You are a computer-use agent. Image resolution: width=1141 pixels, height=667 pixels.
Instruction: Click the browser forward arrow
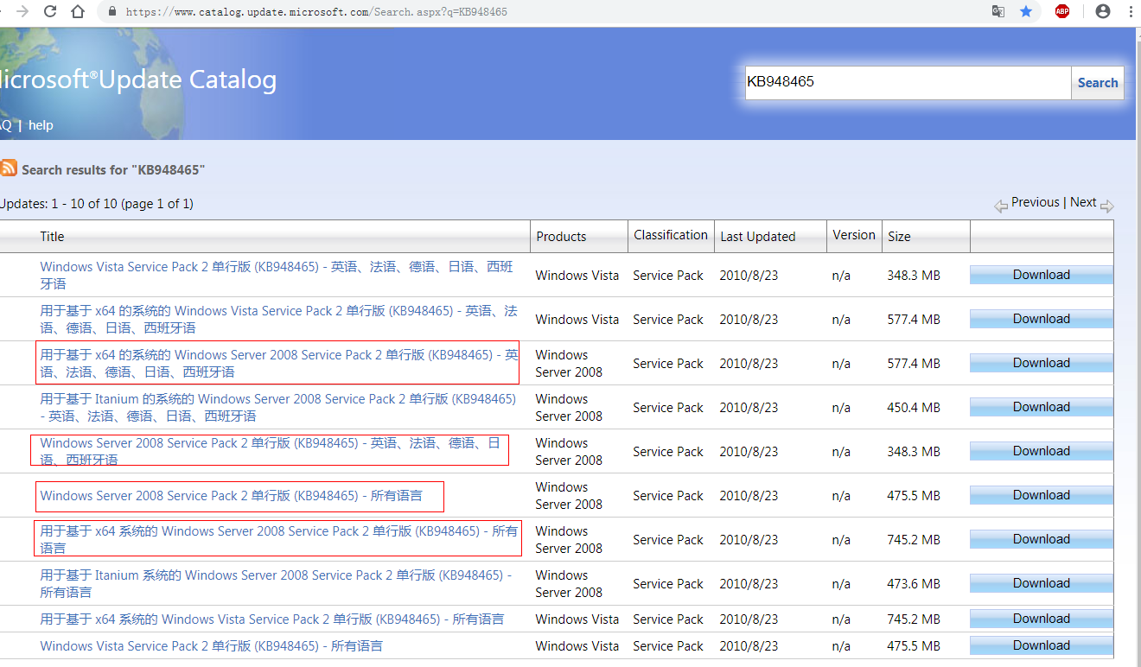tap(22, 11)
